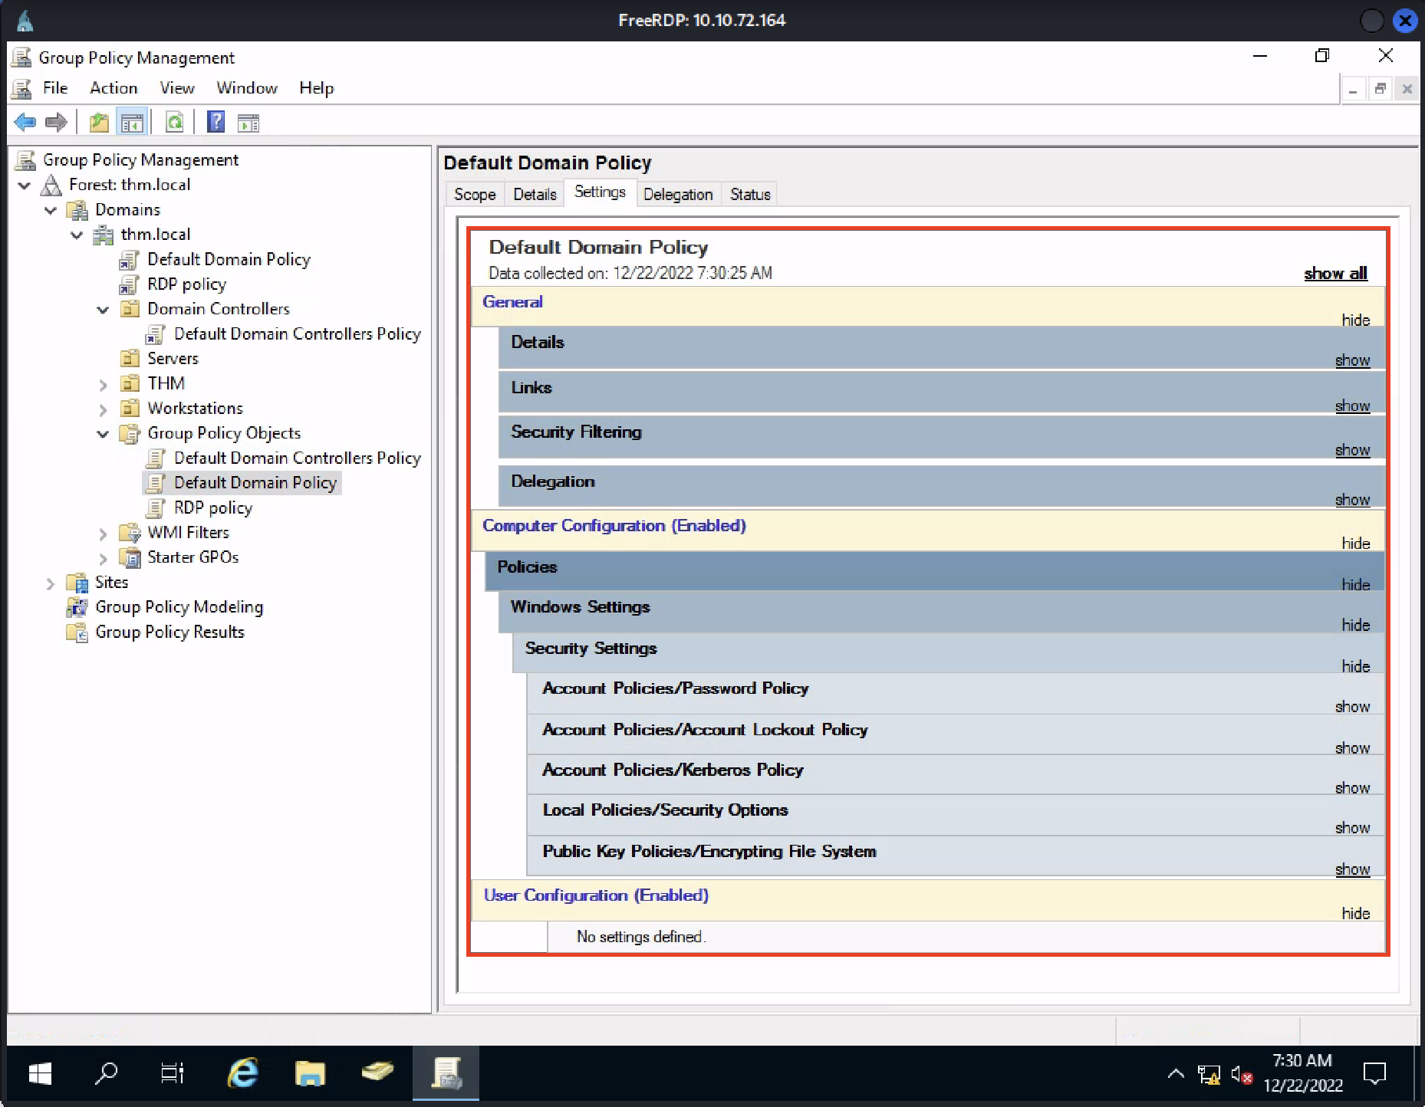Expand the Sites tree node

pyautogui.click(x=51, y=583)
